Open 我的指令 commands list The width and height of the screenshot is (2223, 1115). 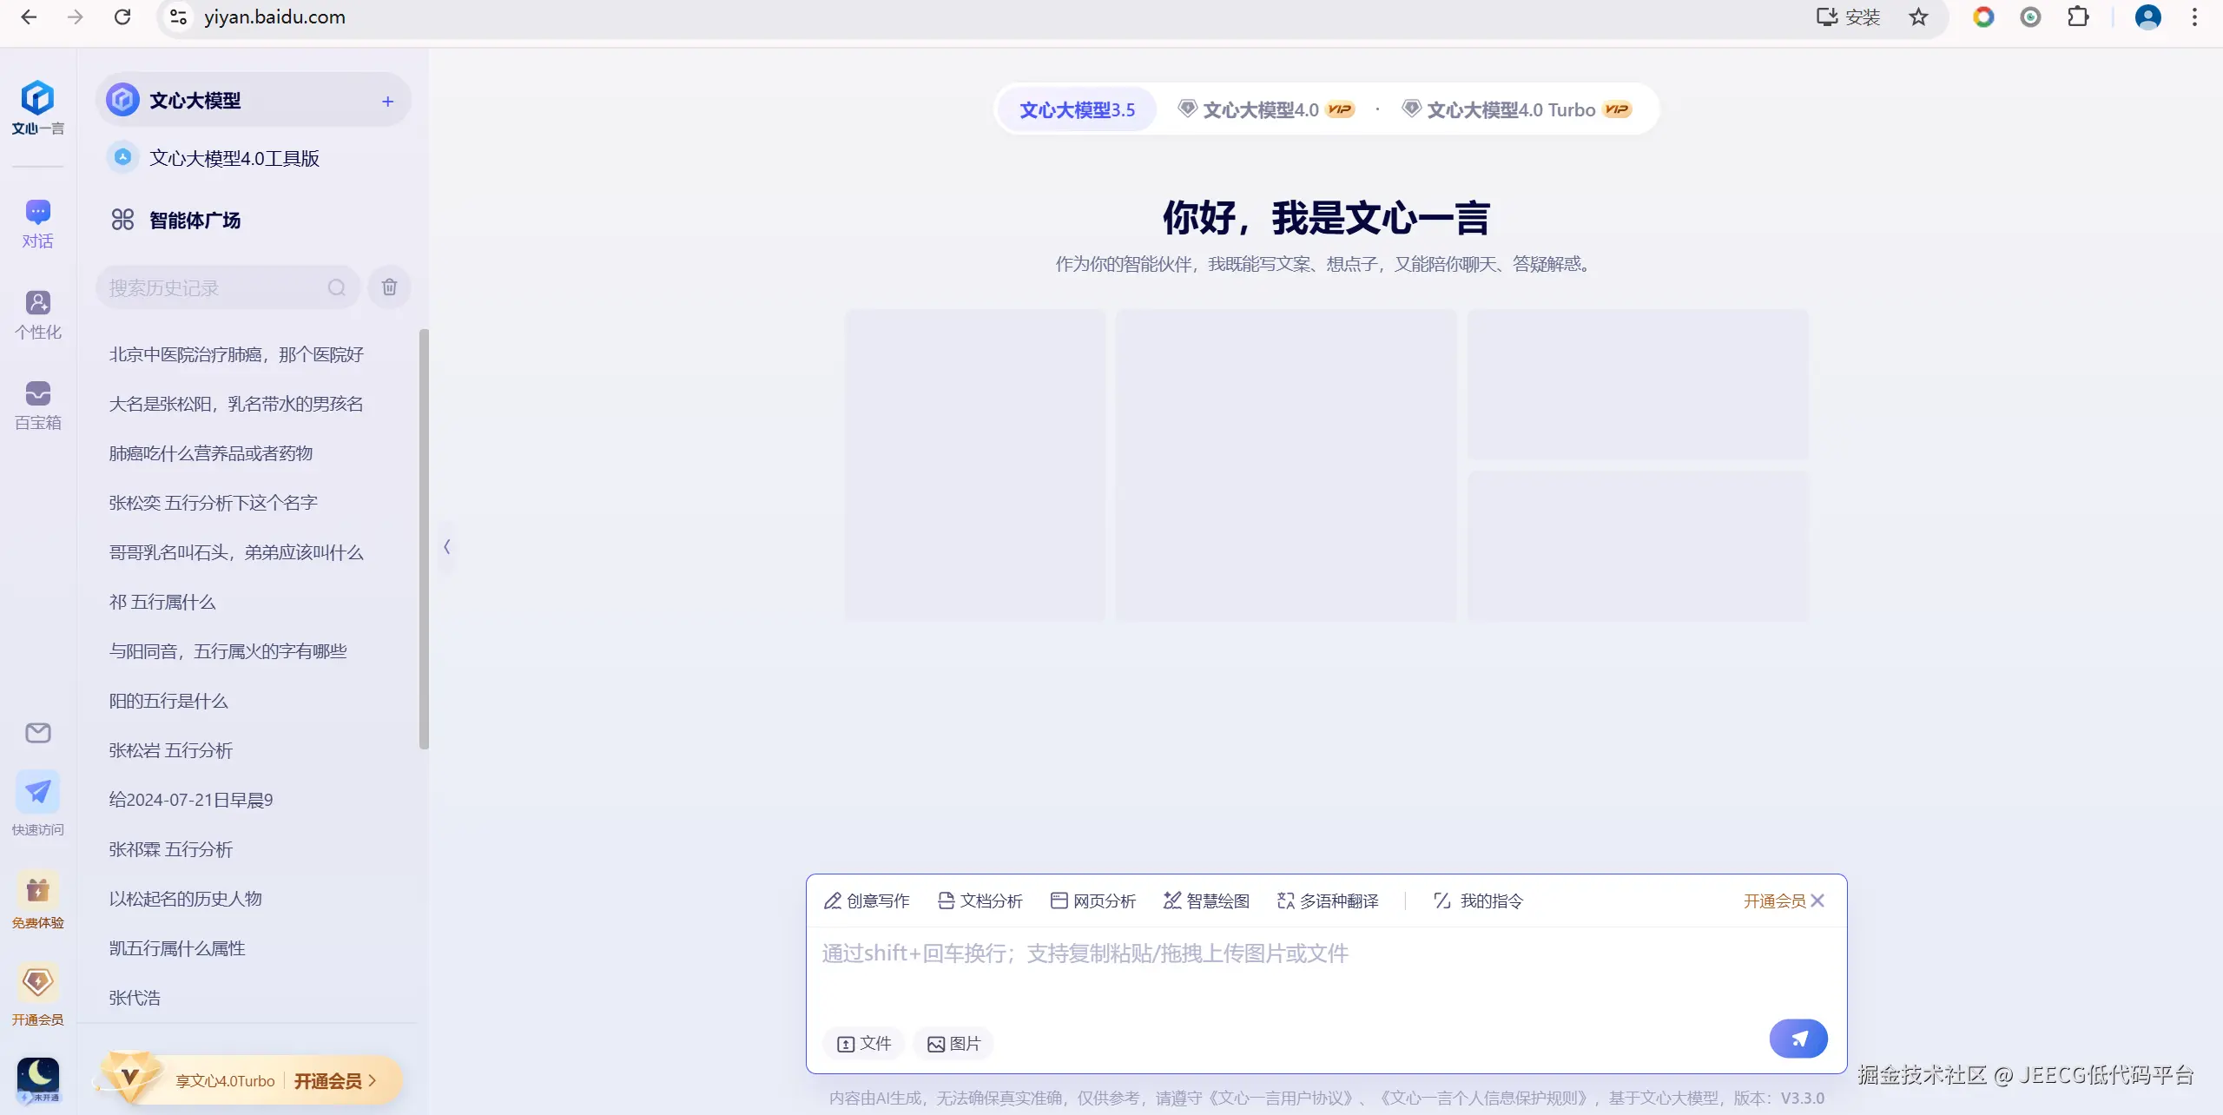(1478, 901)
